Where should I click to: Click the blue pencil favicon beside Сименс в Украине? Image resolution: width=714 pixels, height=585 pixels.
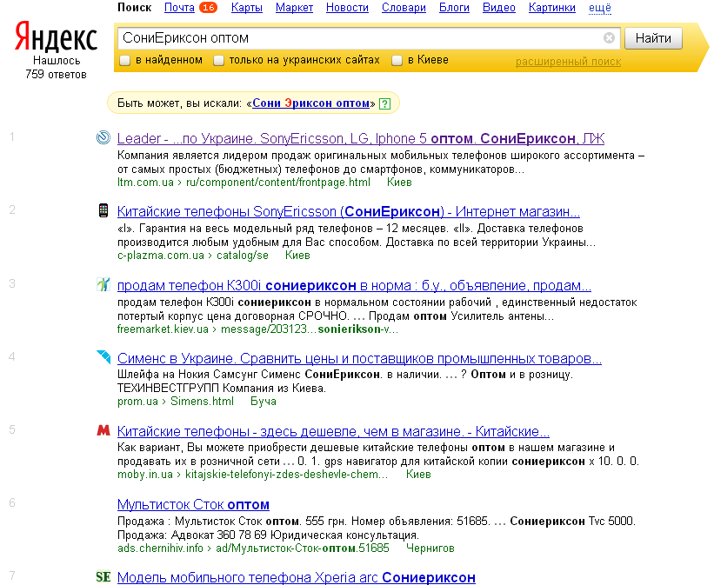103,357
